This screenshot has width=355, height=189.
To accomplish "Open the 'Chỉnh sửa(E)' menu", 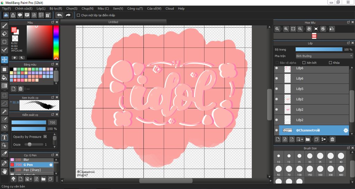I will (x=24, y=9).
